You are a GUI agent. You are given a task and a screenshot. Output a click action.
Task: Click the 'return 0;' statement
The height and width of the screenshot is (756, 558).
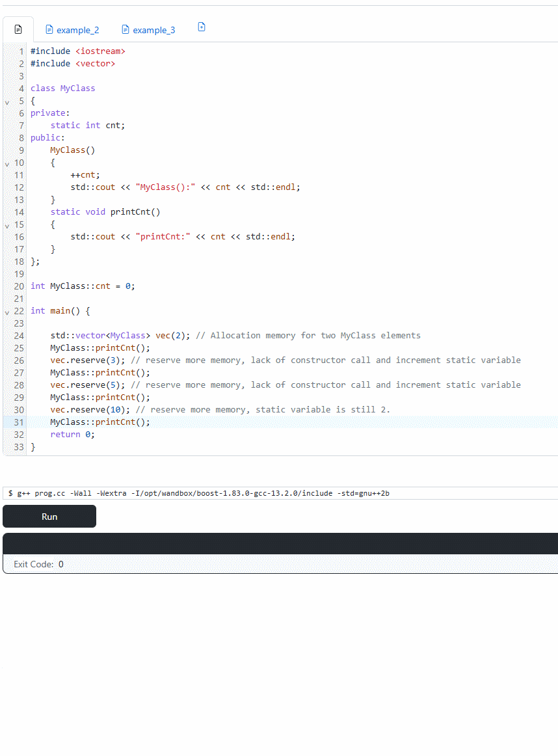72,435
